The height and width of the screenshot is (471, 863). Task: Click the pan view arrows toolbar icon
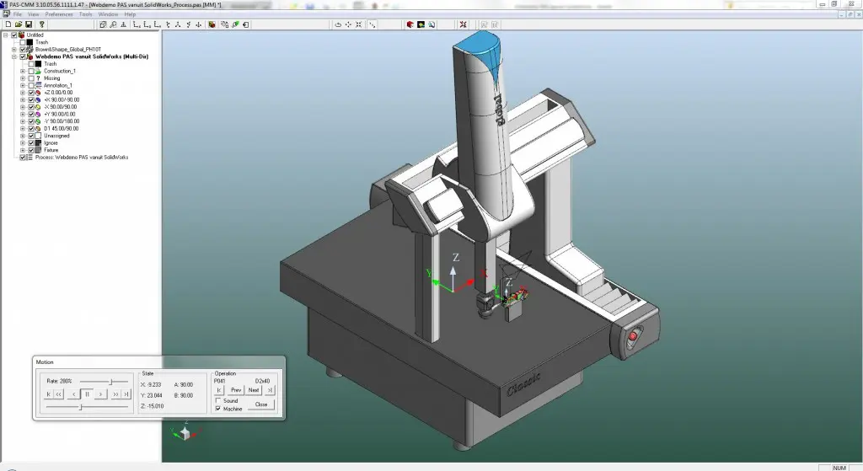click(348, 24)
